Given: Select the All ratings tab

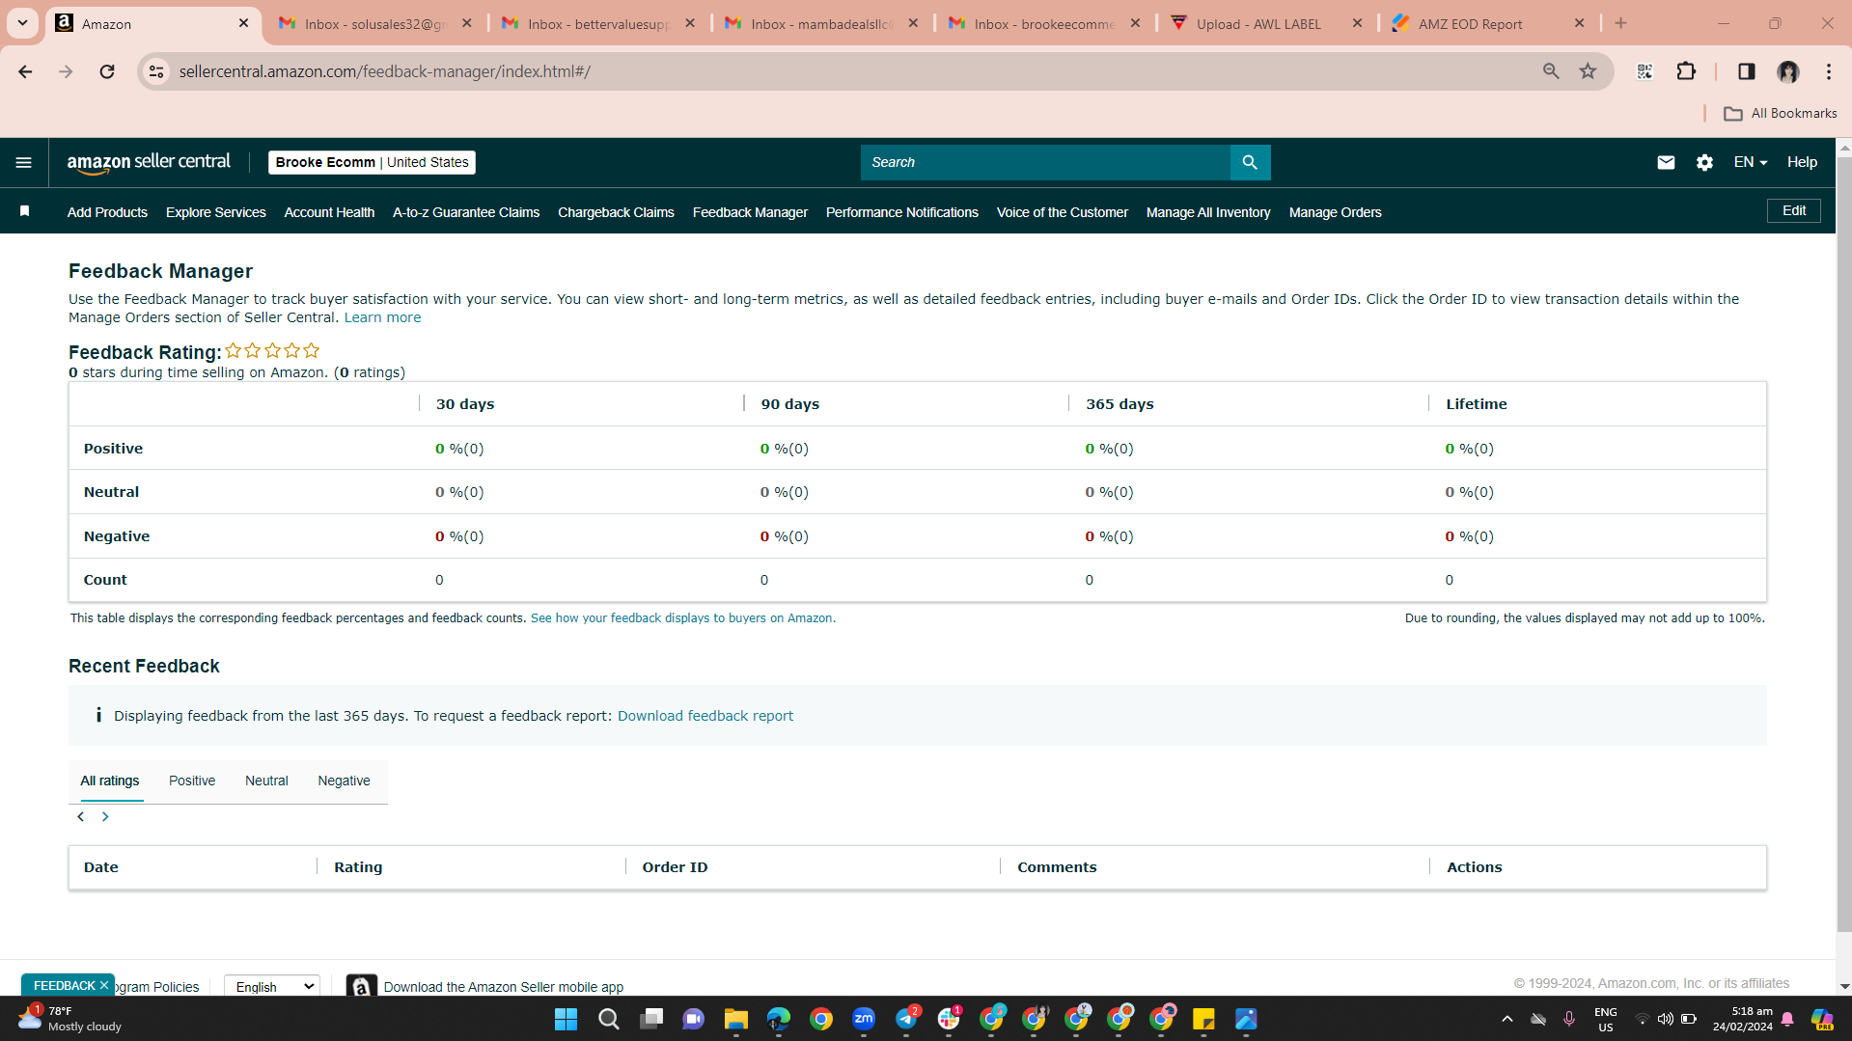Looking at the screenshot, I should [110, 781].
